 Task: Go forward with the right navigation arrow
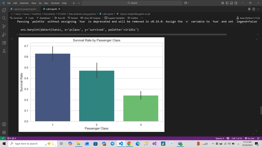tap(79, 3)
